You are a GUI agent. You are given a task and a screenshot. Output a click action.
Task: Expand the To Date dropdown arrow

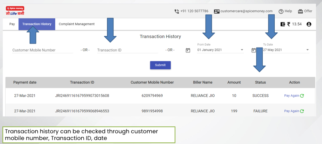(x=308, y=50)
